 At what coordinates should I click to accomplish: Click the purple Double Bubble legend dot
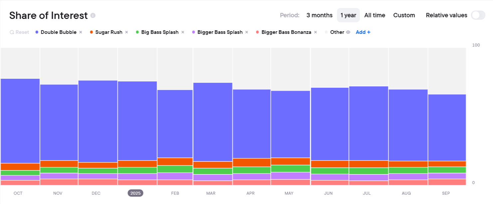click(x=37, y=32)
